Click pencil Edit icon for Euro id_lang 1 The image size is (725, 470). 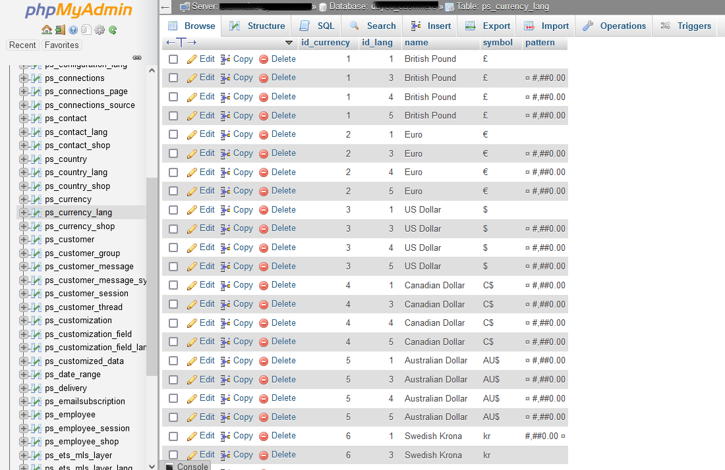point(192,135)
